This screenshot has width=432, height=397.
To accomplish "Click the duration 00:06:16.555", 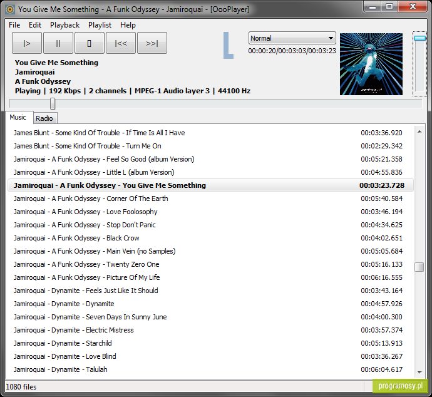I will click(x=381, y=277).
